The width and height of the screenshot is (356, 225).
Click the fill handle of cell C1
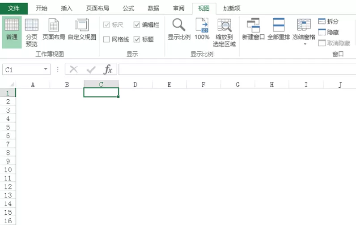(118, 97)
